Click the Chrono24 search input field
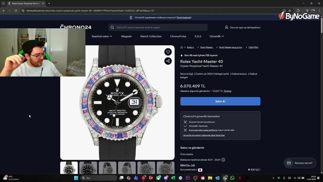 (x=158, y=27)
